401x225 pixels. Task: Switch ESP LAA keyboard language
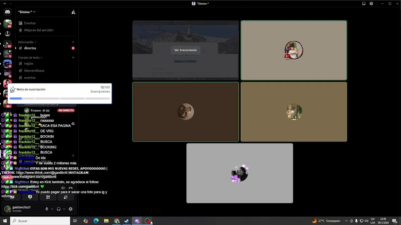[x=373, y=221]
